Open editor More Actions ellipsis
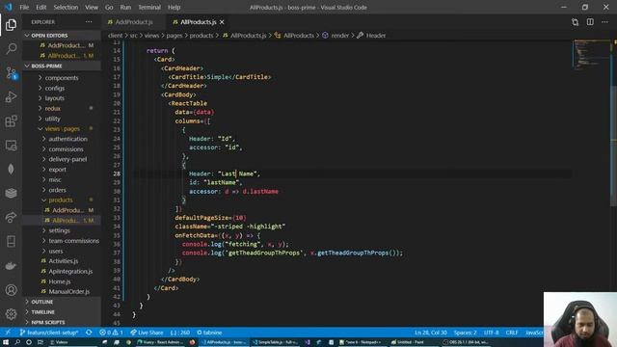This screenshot has width=617, height=347. 604,22
